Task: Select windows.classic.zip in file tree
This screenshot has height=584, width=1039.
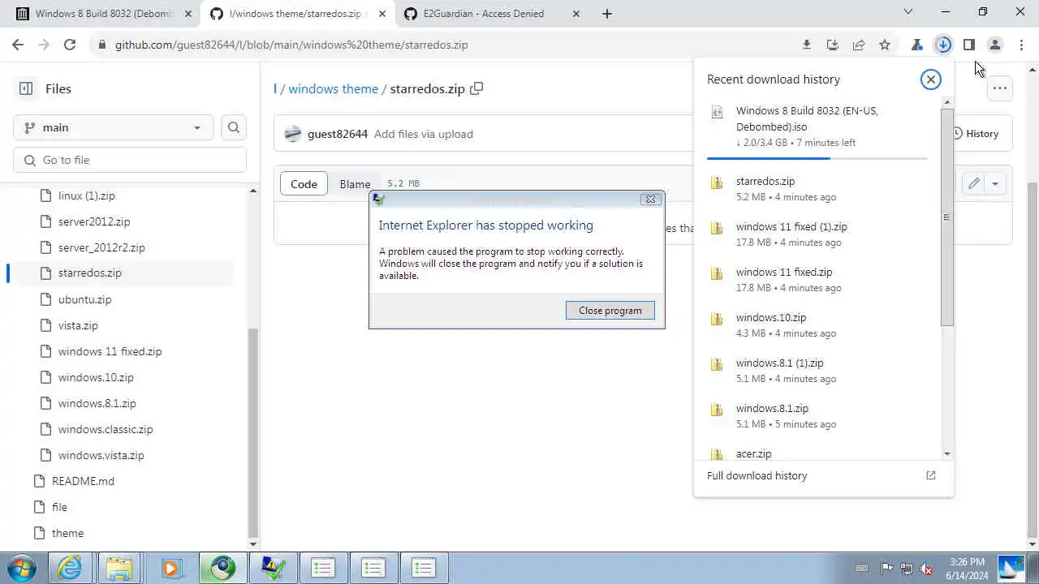Action: (106, 429)
